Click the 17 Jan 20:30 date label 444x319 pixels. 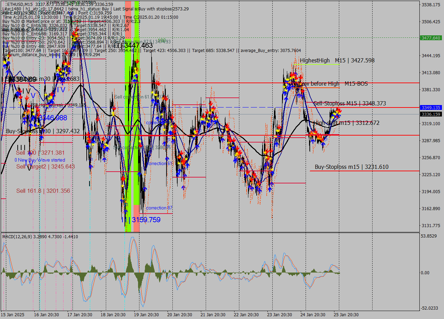pyautogui.click(x=80, y=315)
